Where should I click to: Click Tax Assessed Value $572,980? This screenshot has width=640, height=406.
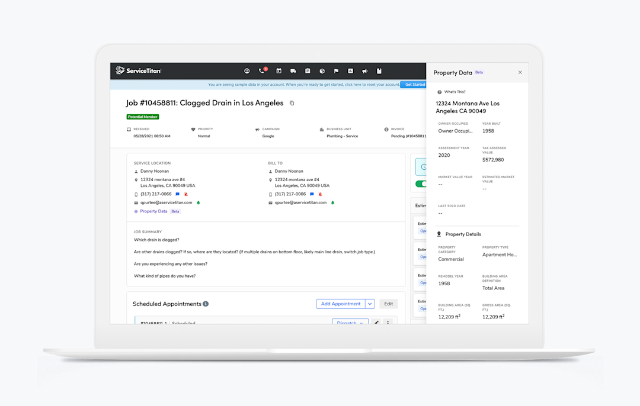point(493,160)
